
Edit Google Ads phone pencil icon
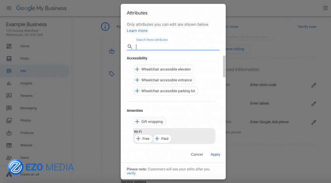pyautogui.click(x=314, y=122)
